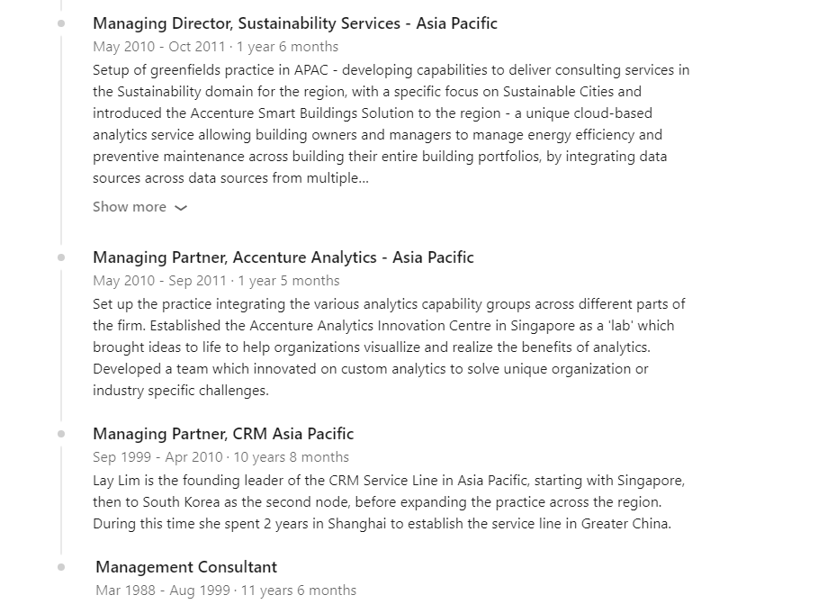The width and height of the screenshot is (827, 613).
Task: Click the Management Consultant position heading
Action: click(x=186, y=567)
